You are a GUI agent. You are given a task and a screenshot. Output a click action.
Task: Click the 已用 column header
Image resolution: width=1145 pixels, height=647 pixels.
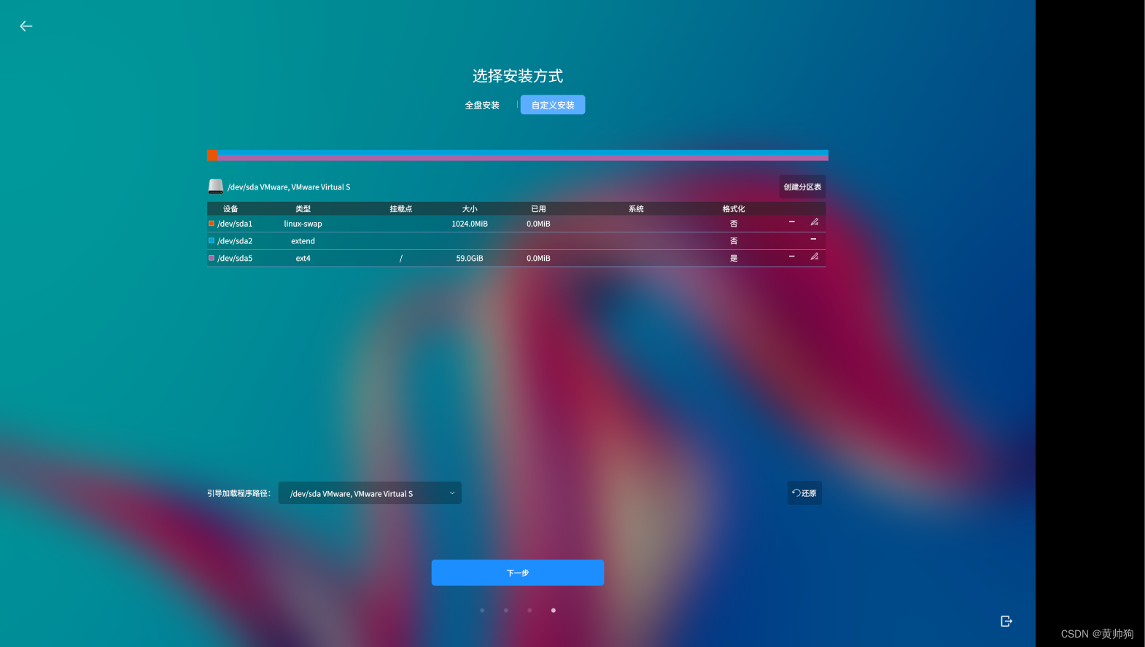click(538, 208)
